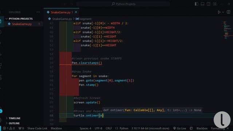The image size is (233, 131).
Task: Click the SnakeGame.py Python file icon in explorer
Action: [x=9, y=24]
